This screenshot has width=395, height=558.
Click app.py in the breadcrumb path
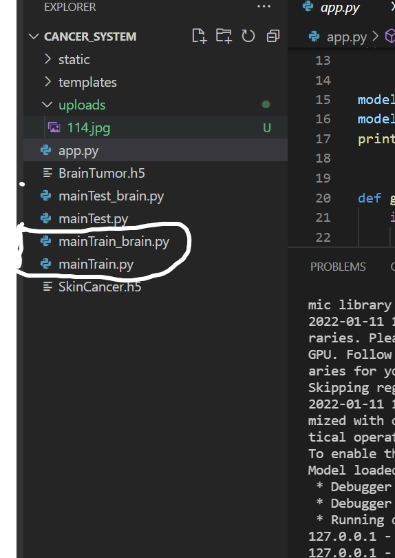(x=347, y=37)
